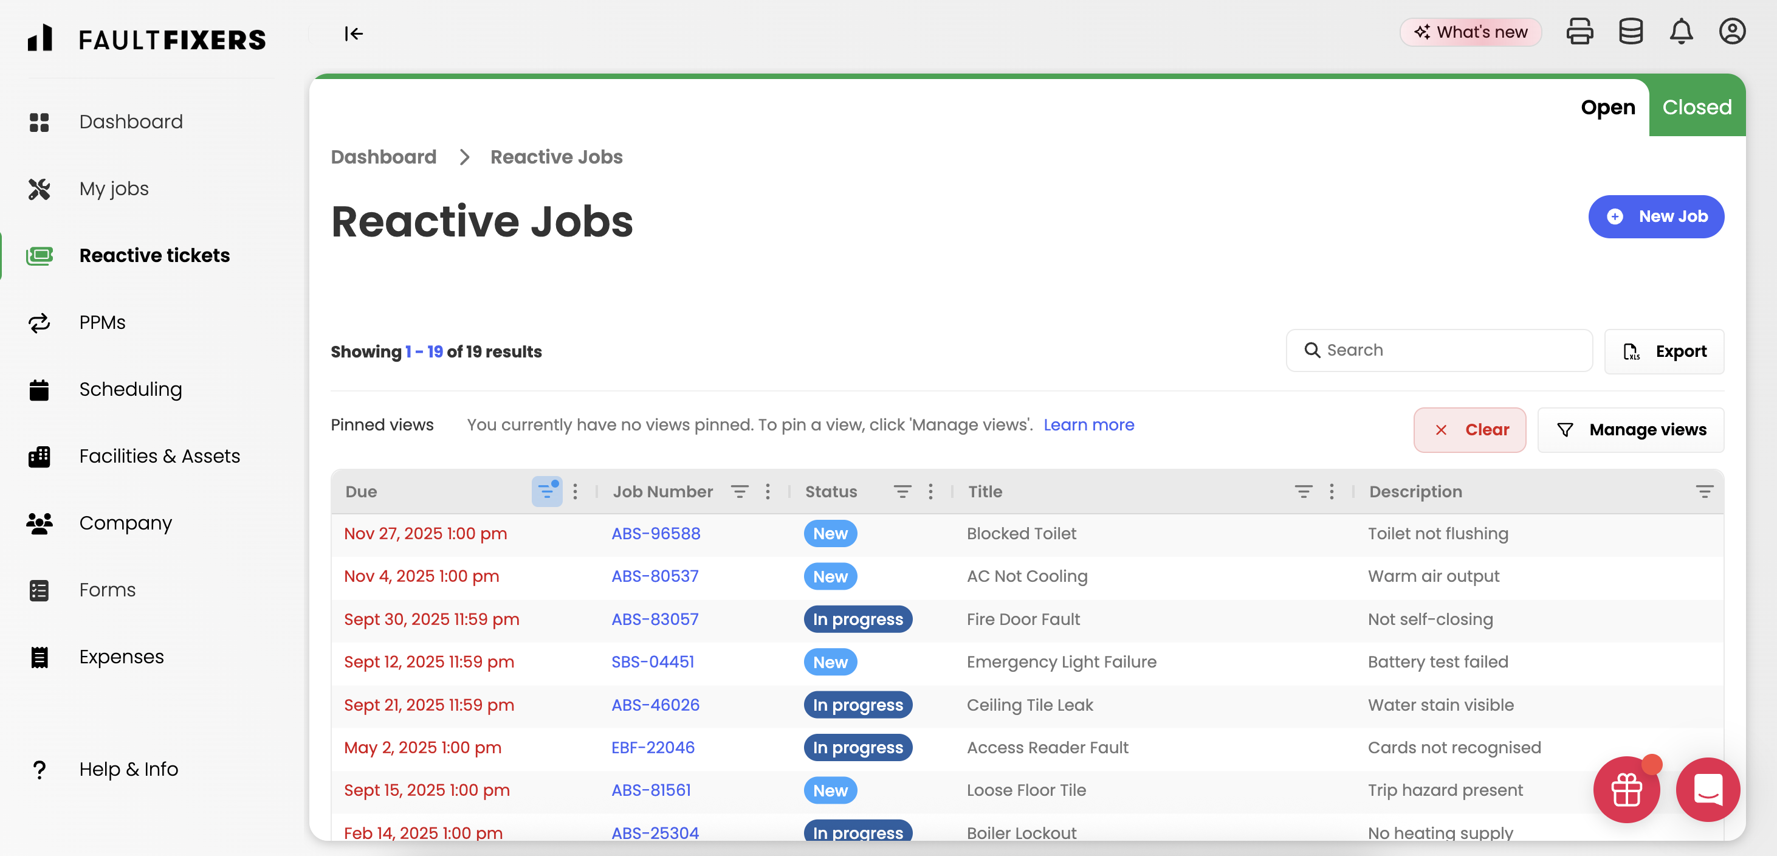Viewport: 1777px width, 856px height.
Task: Open Description column filter icon
Action: [1704, 491]
